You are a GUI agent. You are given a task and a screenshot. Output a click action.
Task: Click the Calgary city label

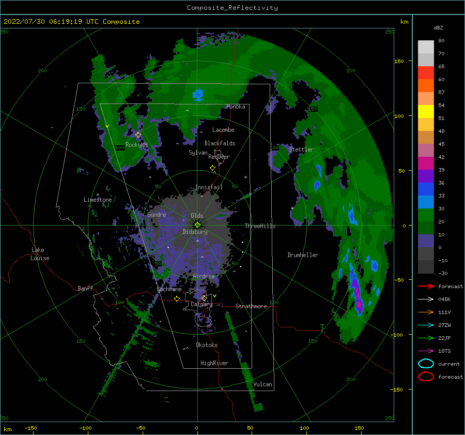202,304
